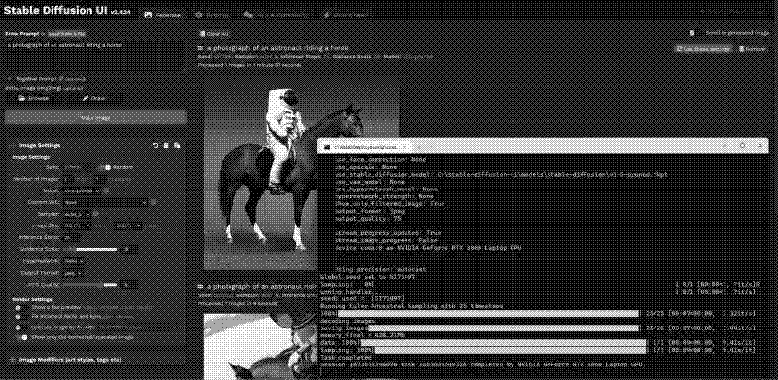778x380 pixels.
Task: Open the Sampler dropdown
Action: point(77,214)
